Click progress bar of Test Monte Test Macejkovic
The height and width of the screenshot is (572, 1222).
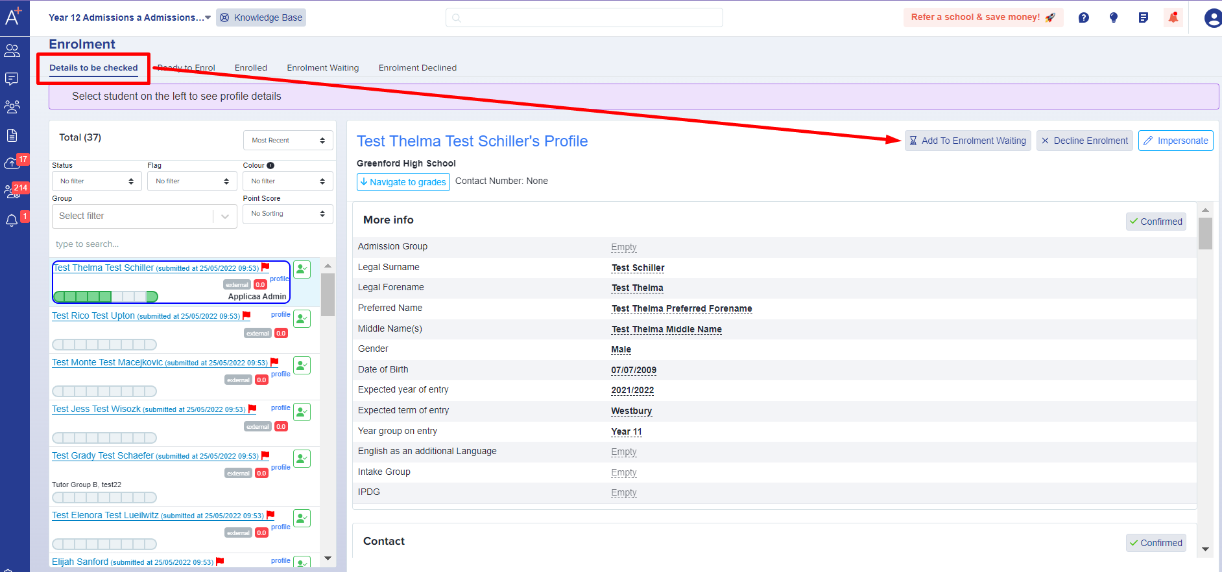point(104,391)
